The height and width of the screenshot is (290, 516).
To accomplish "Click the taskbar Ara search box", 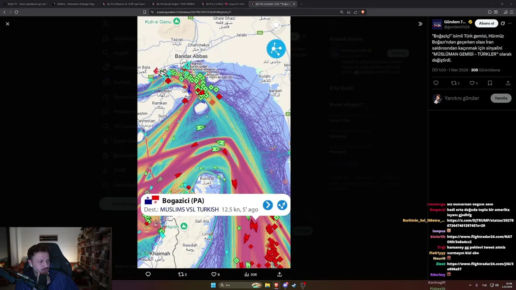I will [240, 285].
